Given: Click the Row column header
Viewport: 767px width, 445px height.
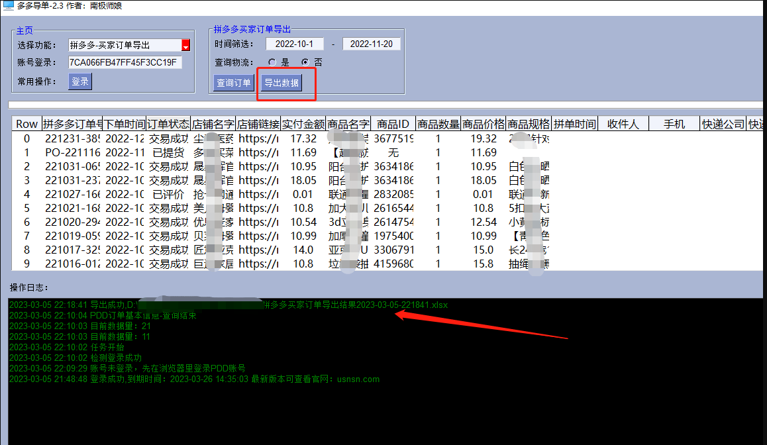Looking at the screenshot, I should pos(26,124).
